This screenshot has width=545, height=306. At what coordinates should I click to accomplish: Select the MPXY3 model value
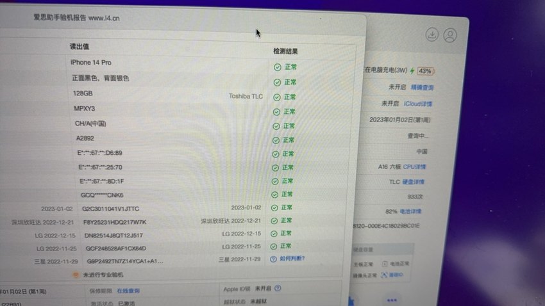point(85,109)
